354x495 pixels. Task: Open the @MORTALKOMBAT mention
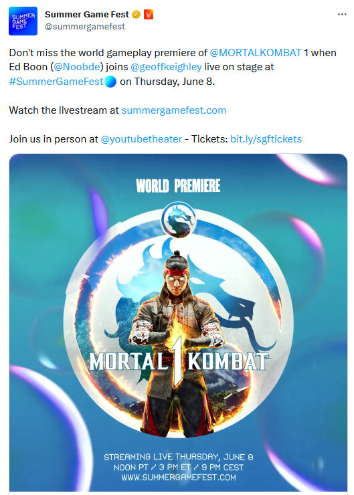[x=256, y=53]
